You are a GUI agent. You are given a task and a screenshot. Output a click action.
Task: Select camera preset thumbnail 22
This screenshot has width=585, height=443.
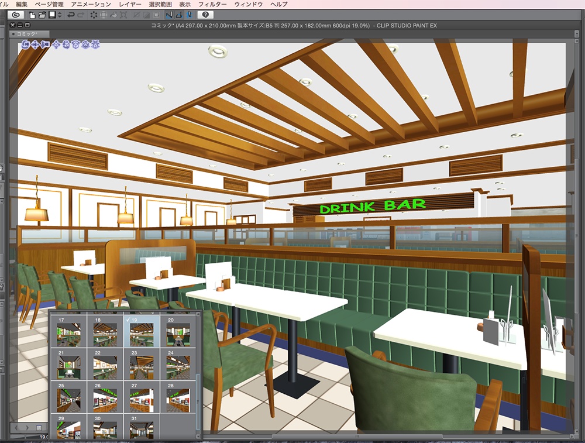[105, 364]
